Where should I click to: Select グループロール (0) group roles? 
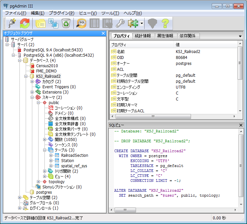pos(44,203)
